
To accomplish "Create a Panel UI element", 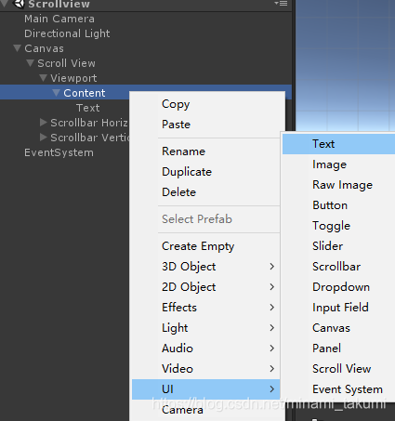I will [x=338, y=349].
